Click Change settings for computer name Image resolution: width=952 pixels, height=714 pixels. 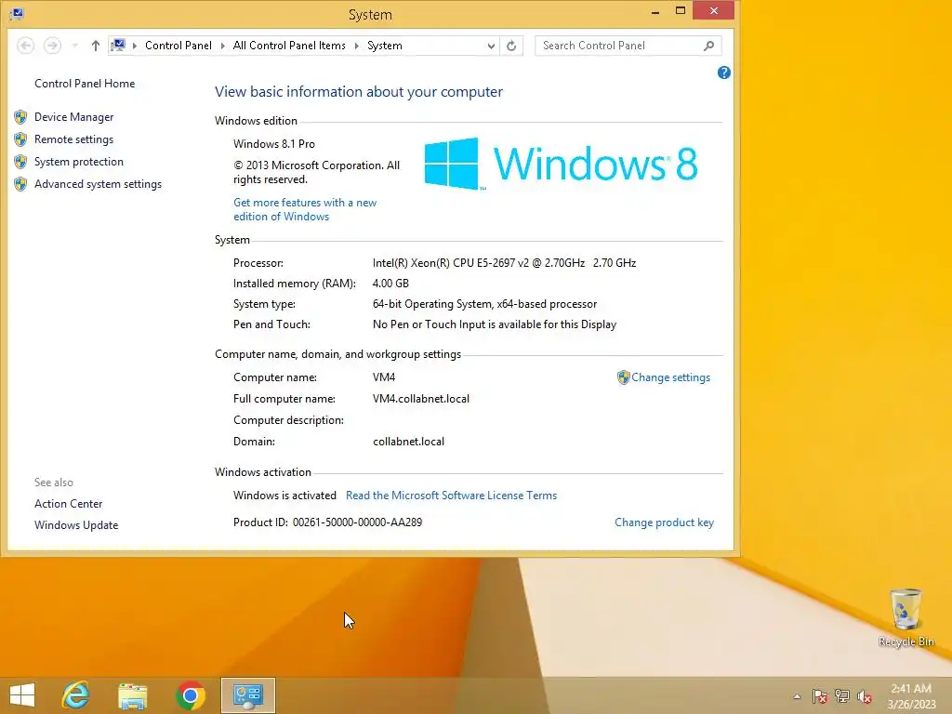(670, 377)
